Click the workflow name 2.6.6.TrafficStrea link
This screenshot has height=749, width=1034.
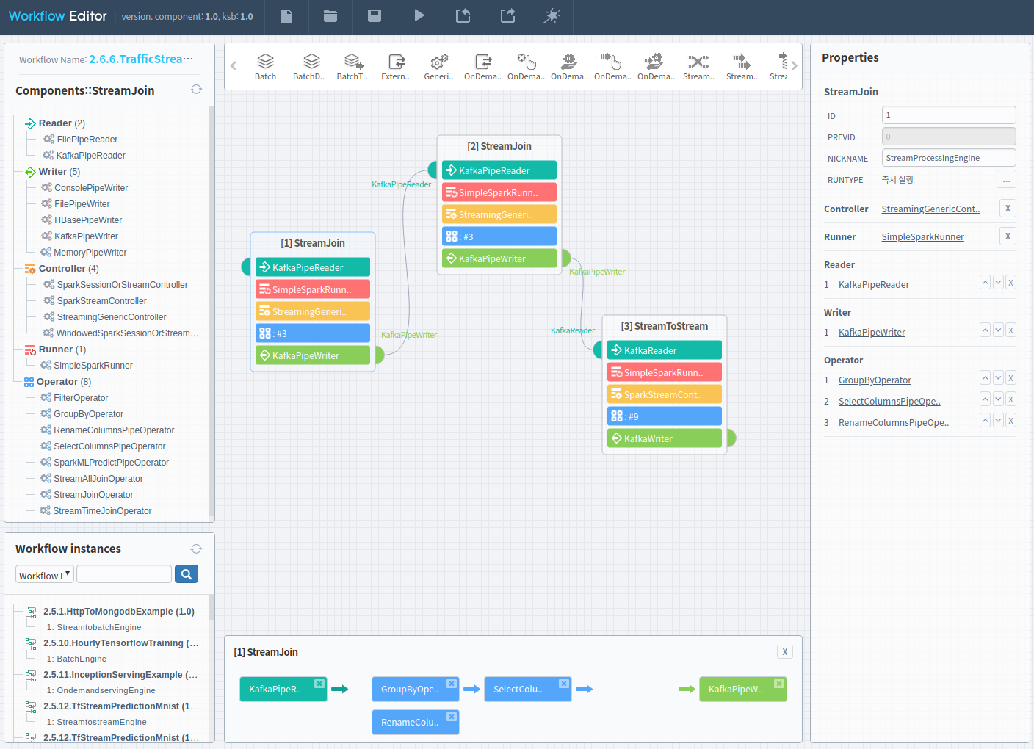[141, 59]
